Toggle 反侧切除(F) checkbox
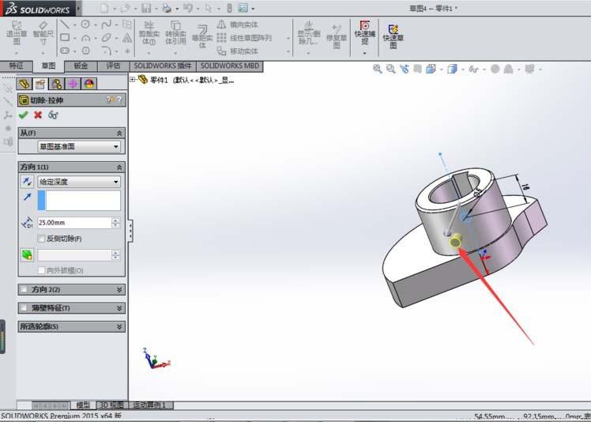Screen dimensions: 591x422 pos(41,239)
